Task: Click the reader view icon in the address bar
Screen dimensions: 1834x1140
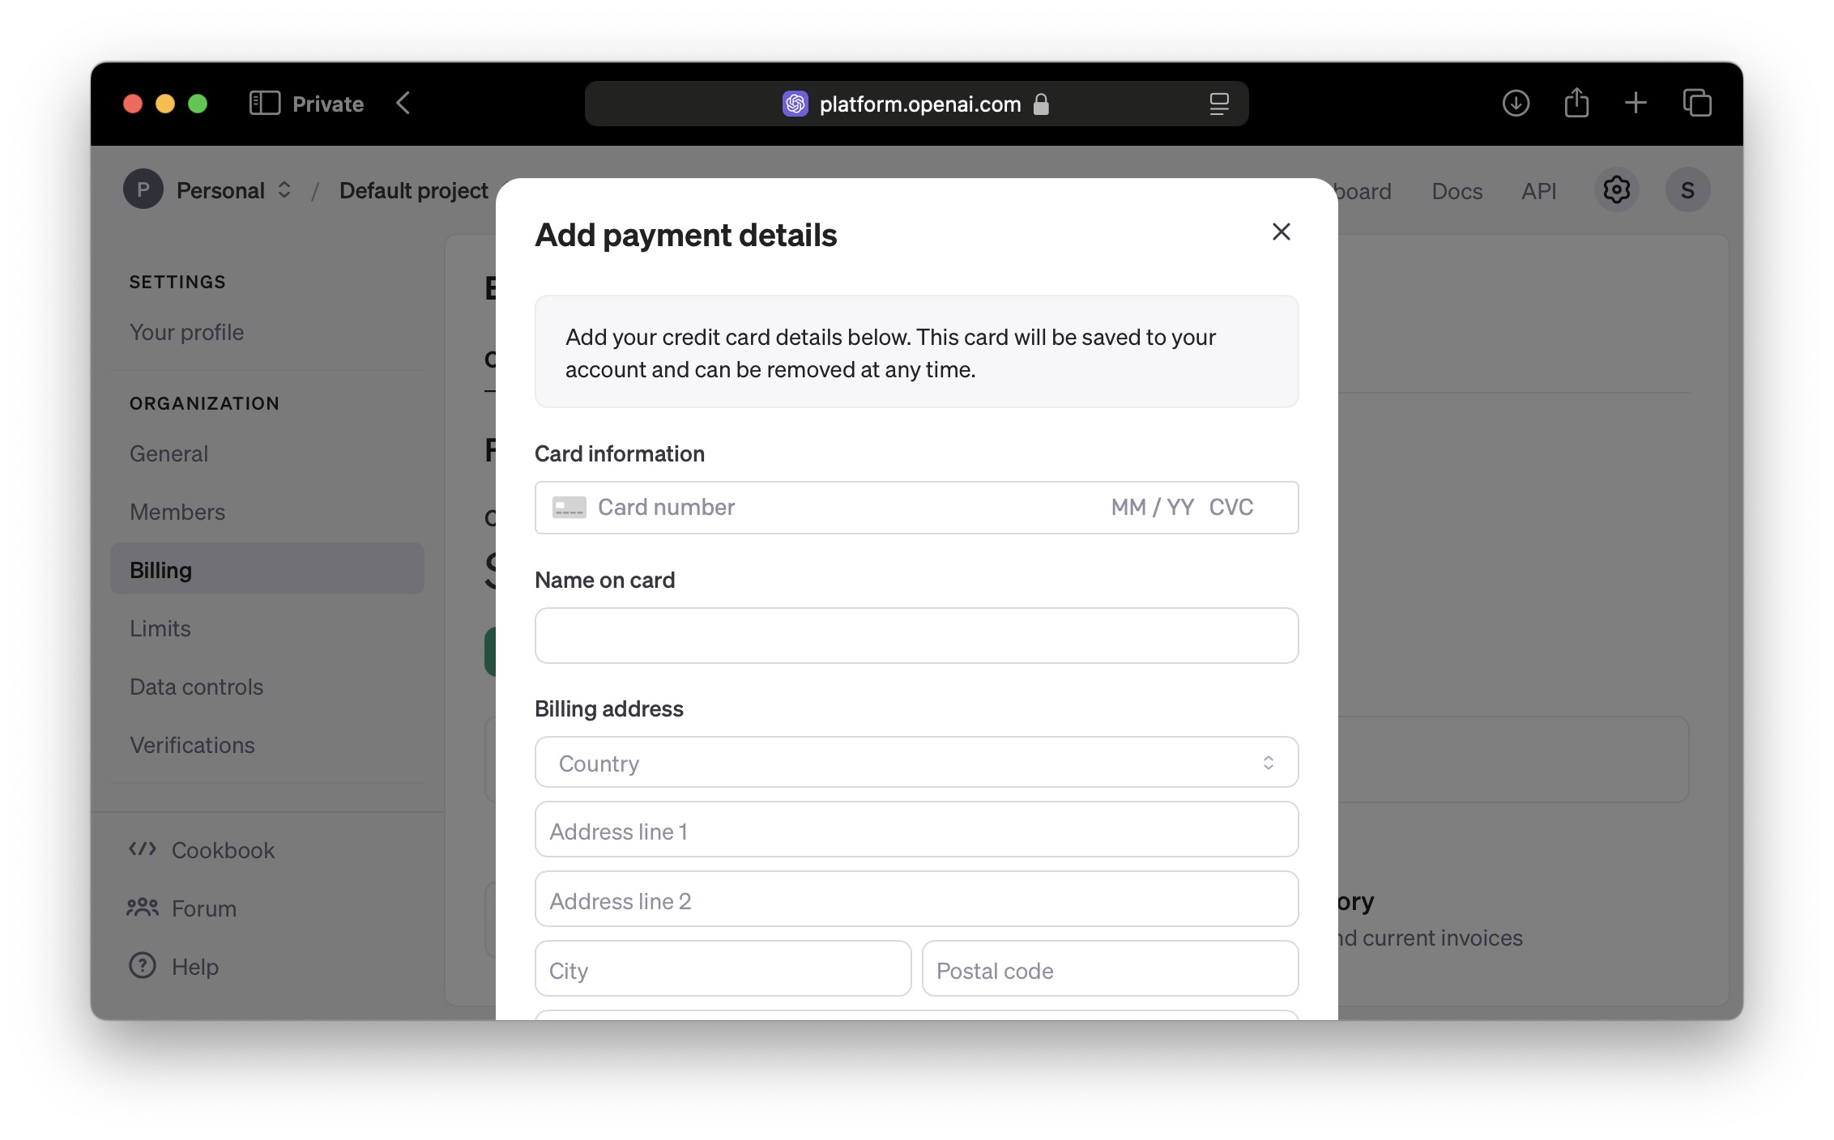Action: tap(1219, 104)
